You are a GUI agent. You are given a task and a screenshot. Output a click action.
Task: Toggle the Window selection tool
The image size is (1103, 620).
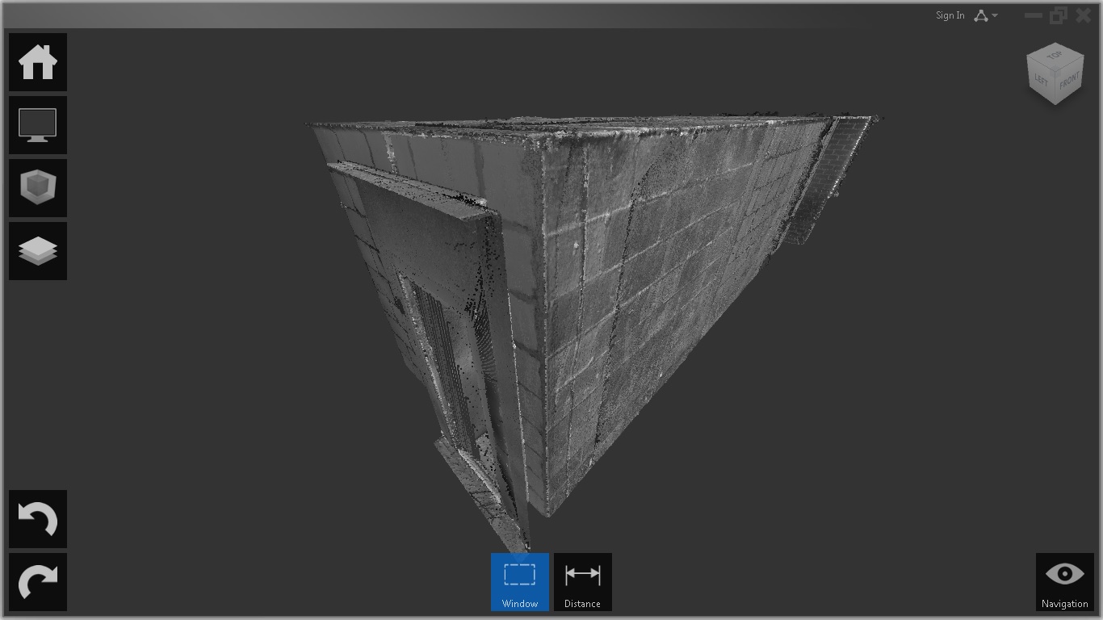click(519, 582)
